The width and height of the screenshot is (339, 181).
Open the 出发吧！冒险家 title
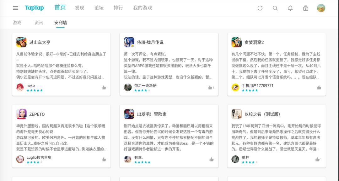point(152,114)
